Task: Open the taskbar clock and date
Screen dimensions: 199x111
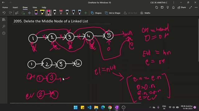Action: (187, 107)
